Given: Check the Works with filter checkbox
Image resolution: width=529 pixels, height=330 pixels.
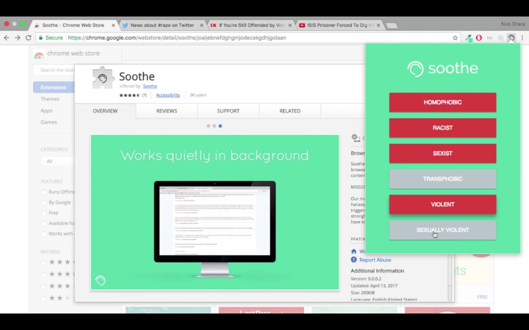Looking at the screenshot, I should [x=44, y=234].
